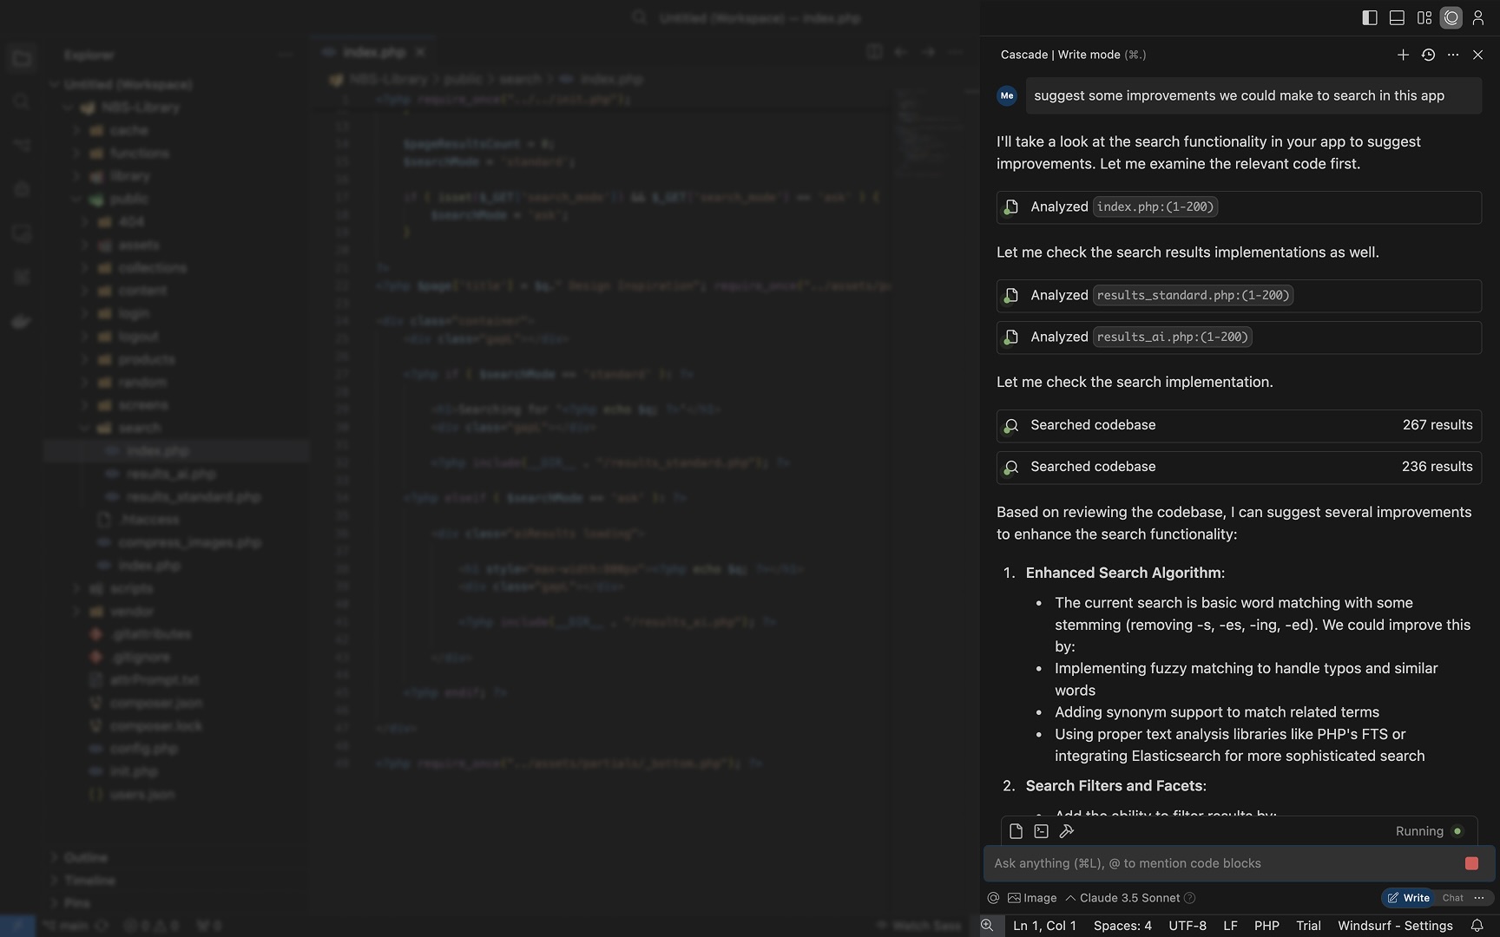Click the terminal icon in Cascade toolbar
The width and height of the screenshot is (1500, 937).
coord(1042,831)
